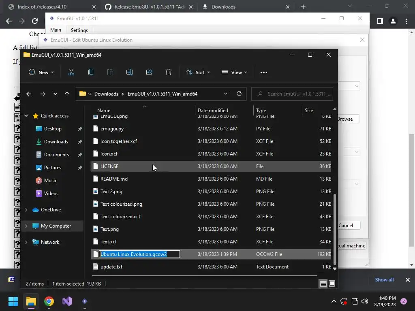Open Windows Start menu

click(x=13, y=301)
